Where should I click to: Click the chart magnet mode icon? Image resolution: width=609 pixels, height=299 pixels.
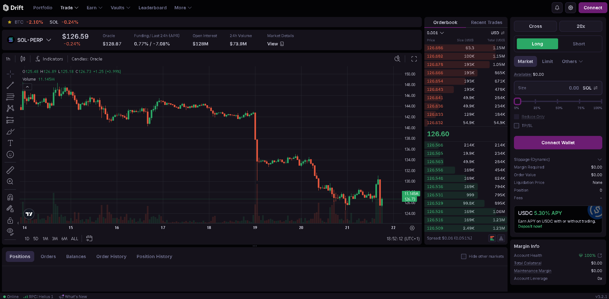[10, 197]
